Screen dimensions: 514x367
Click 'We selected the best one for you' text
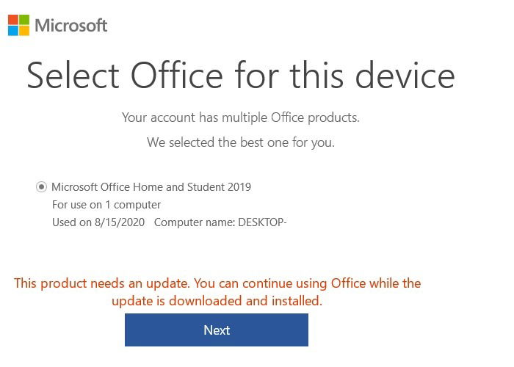tap(241, 142)
